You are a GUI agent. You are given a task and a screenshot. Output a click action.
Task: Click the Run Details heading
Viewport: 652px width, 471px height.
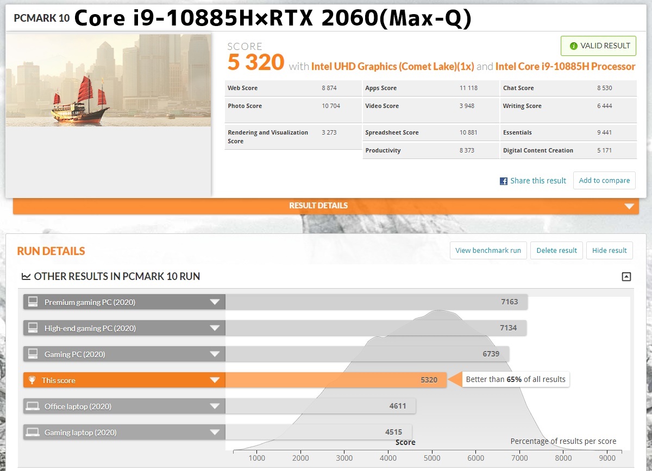(x=51, y=251)
